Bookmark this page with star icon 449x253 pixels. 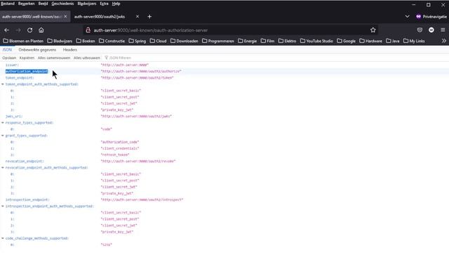tap(373, 30)
